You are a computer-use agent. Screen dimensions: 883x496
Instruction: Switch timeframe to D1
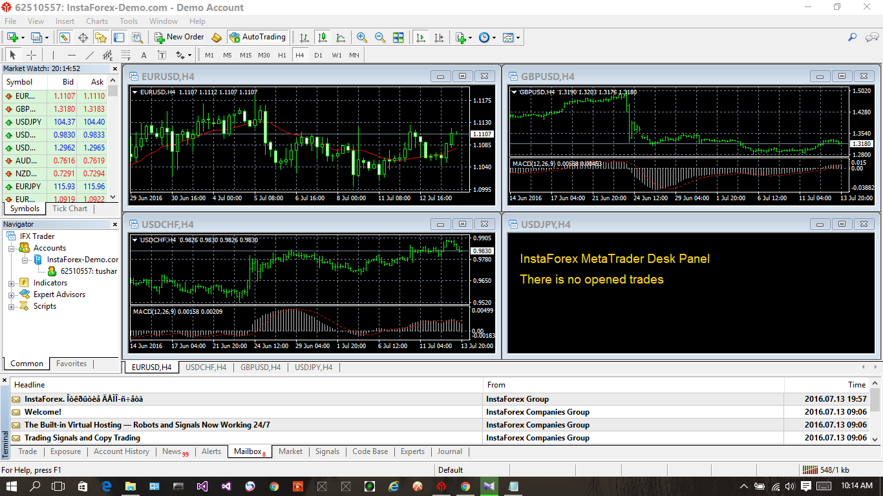tap(318, 55)
